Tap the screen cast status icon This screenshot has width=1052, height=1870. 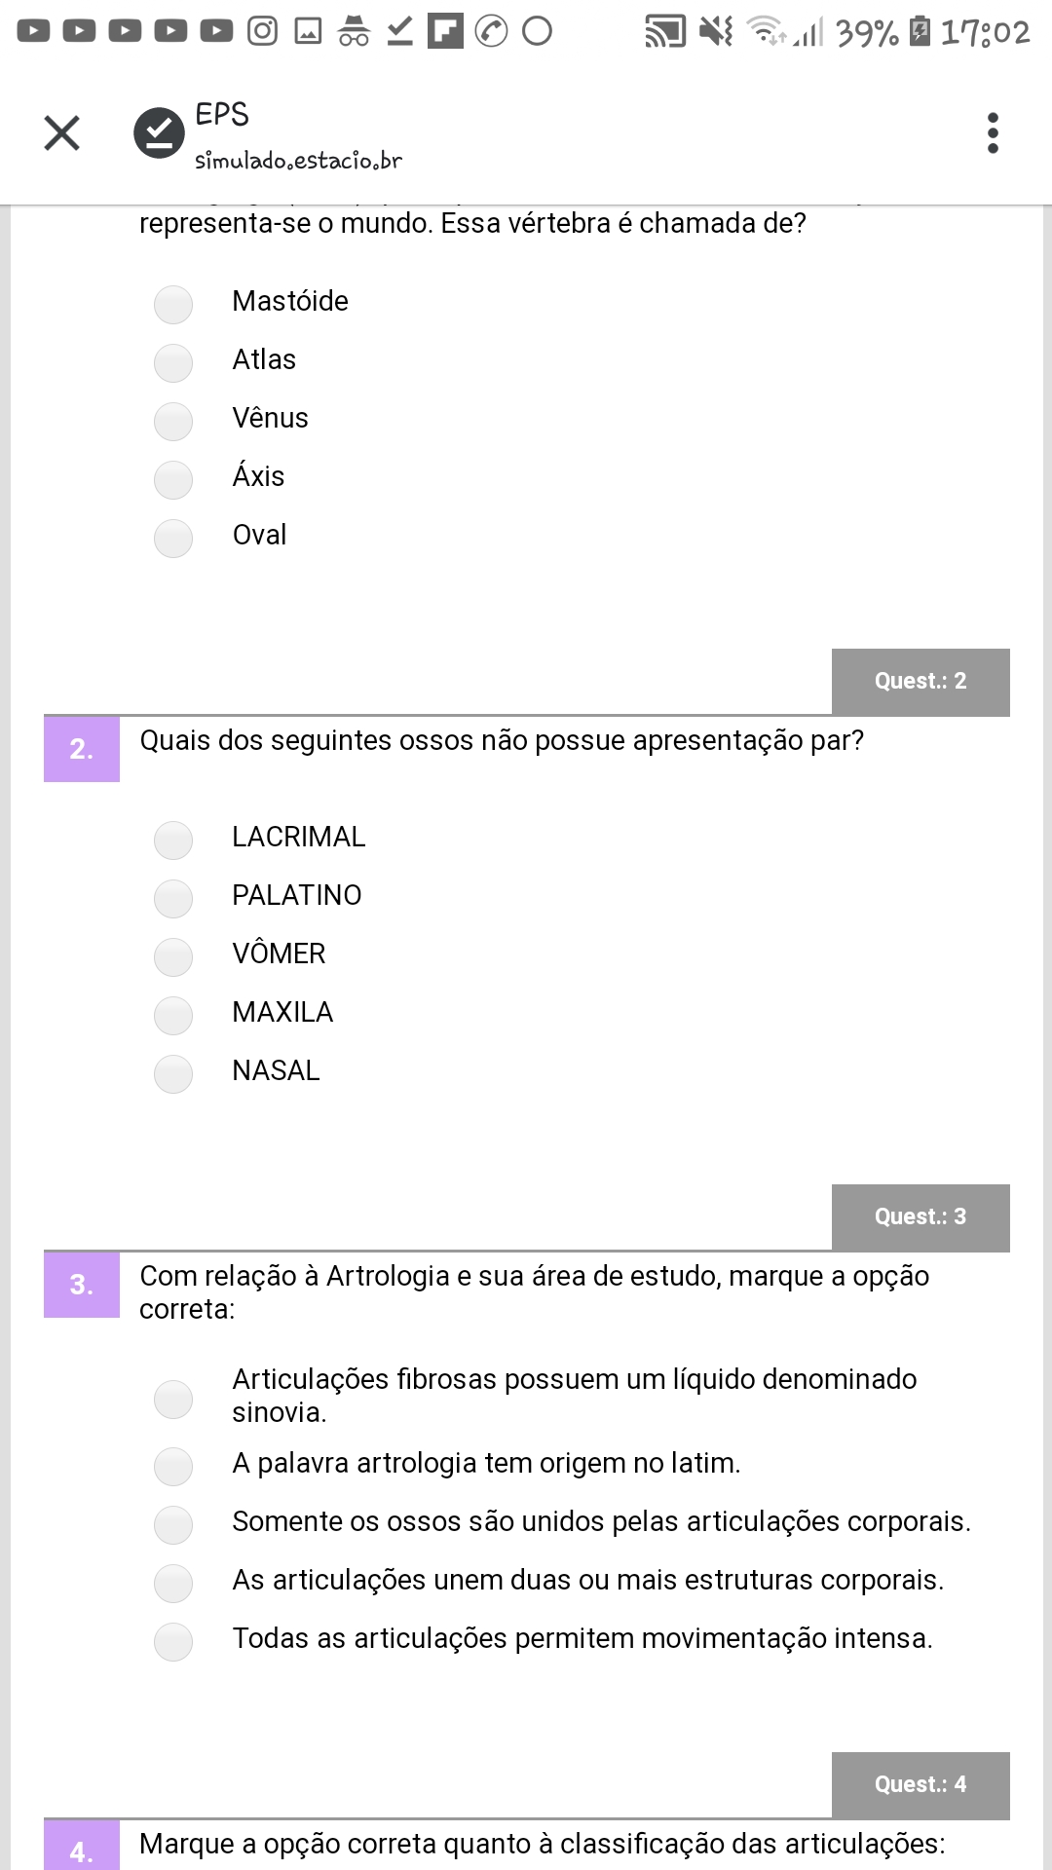665,32
